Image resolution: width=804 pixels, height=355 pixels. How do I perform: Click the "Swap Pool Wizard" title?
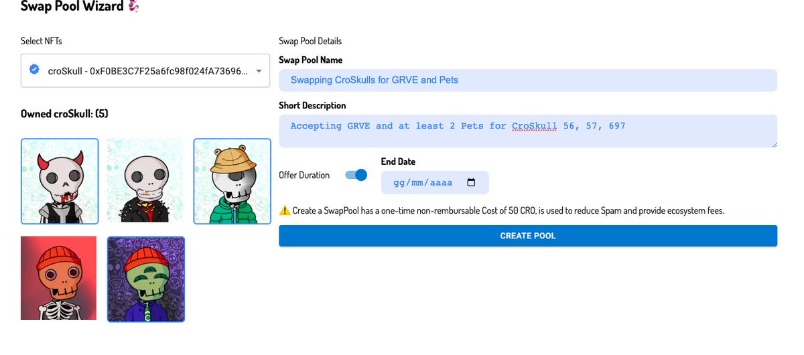pos(72,6)
